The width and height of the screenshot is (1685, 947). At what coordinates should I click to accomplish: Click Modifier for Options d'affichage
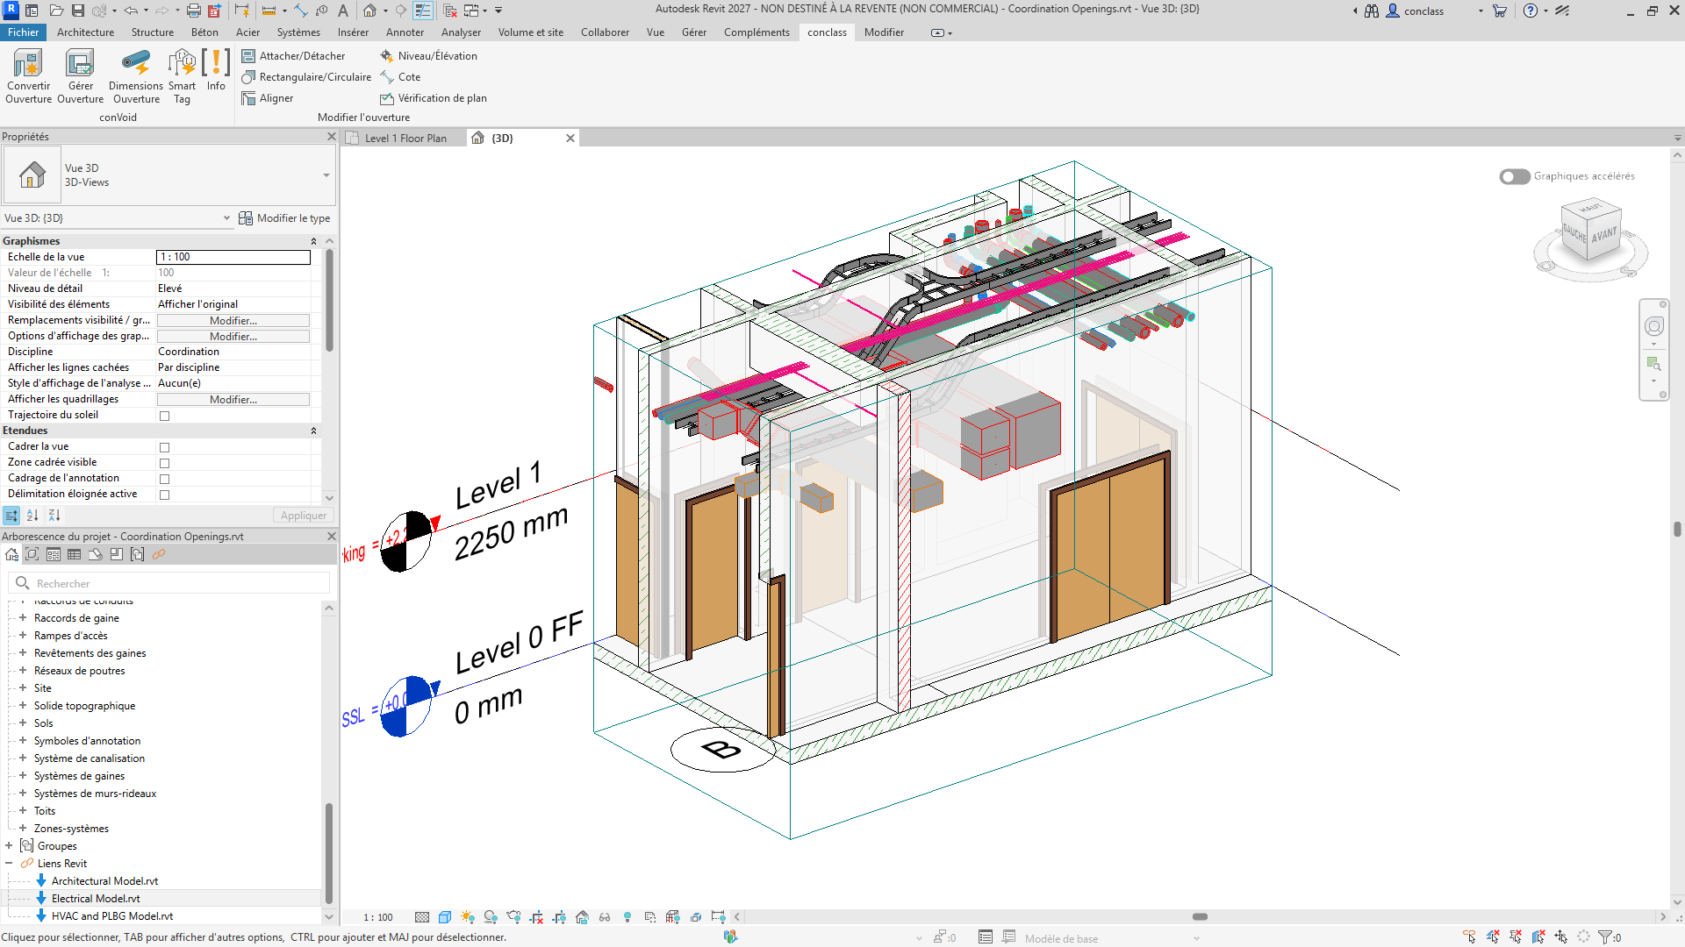point(233,337)
